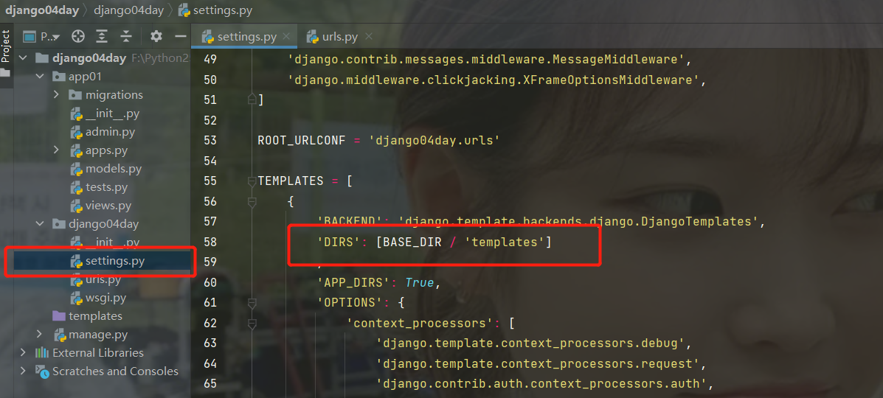Close the urls.py editor tab

pos(369,37)
